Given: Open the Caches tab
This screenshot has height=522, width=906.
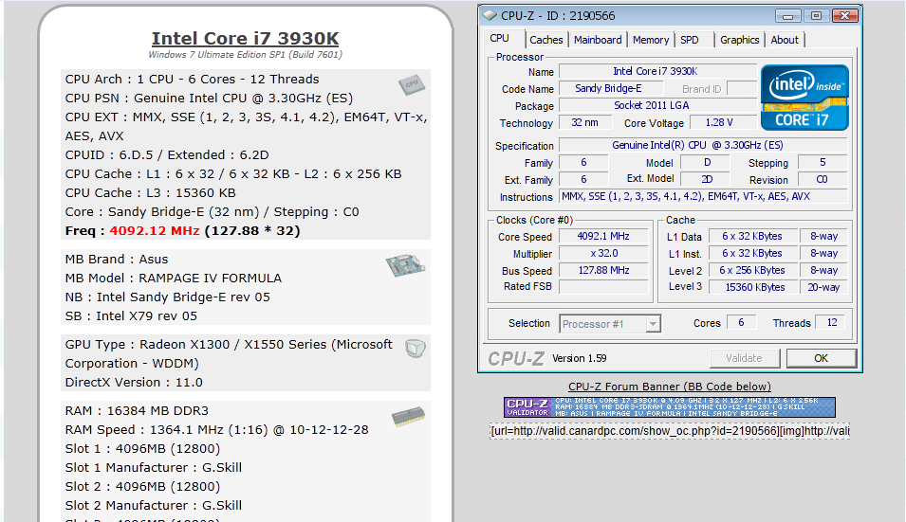Looking at the screenshot, I should 546,40.
